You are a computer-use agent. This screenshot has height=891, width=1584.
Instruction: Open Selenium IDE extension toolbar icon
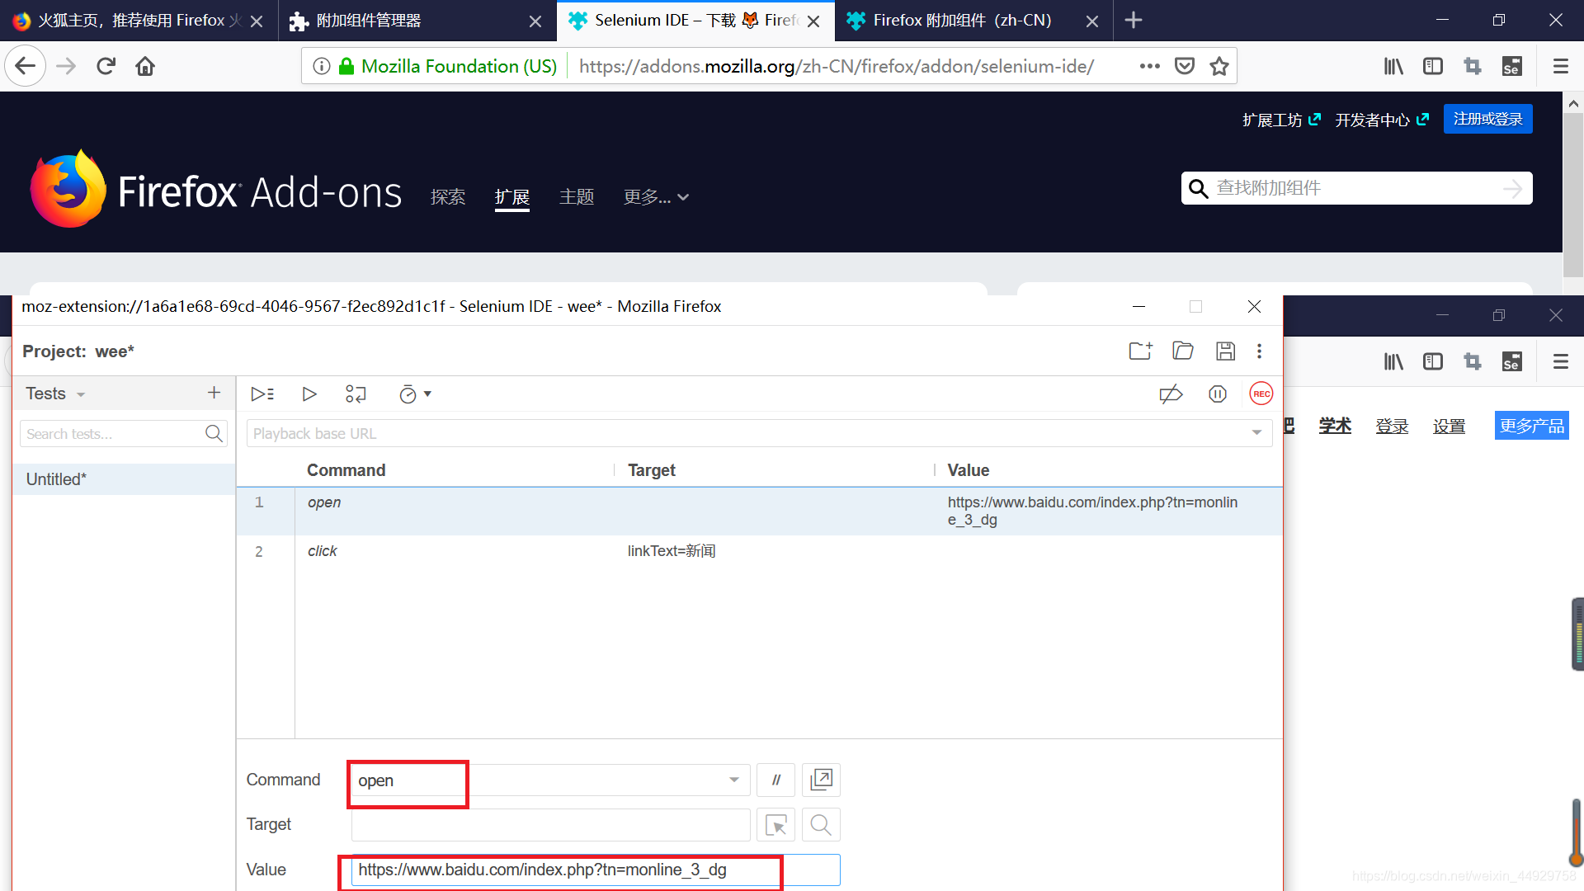pyautogui.click(x=1511, y=66)
